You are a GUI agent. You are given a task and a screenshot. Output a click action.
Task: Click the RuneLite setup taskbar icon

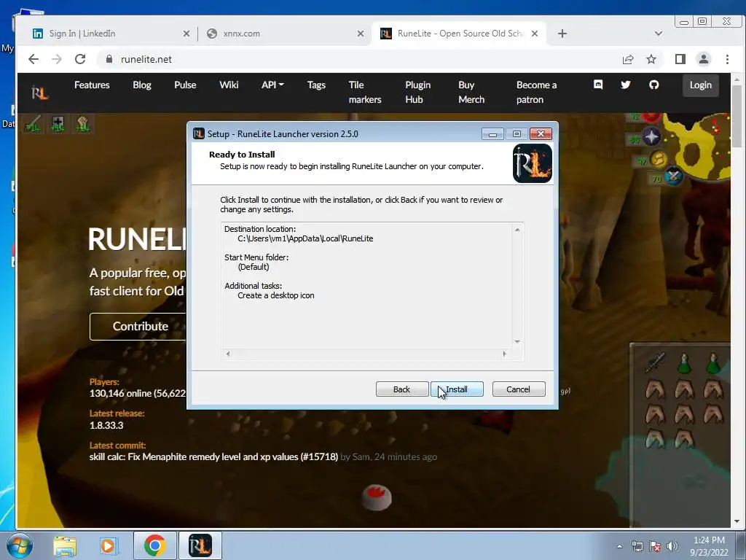click(x=200, y=545)
